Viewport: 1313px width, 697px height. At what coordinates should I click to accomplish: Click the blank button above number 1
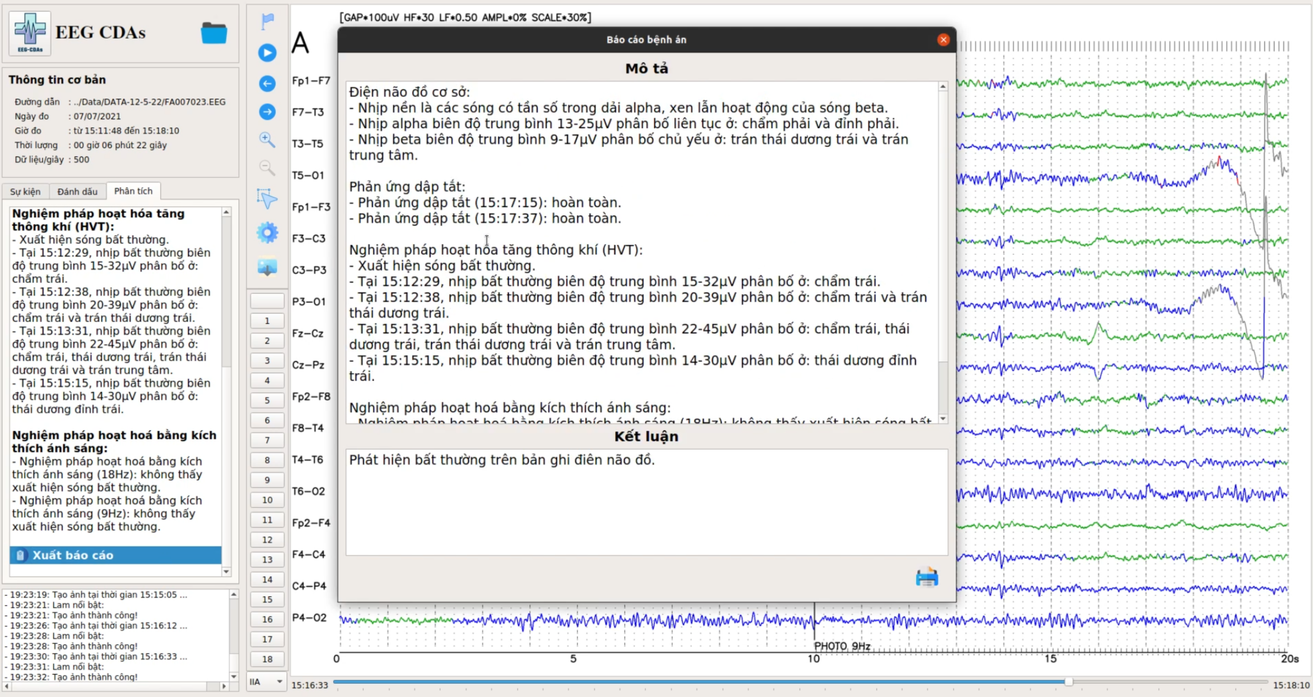click(267, 301)
